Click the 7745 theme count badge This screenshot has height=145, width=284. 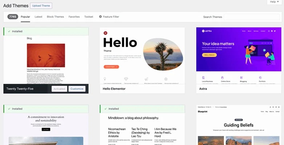tap(13, 17)
